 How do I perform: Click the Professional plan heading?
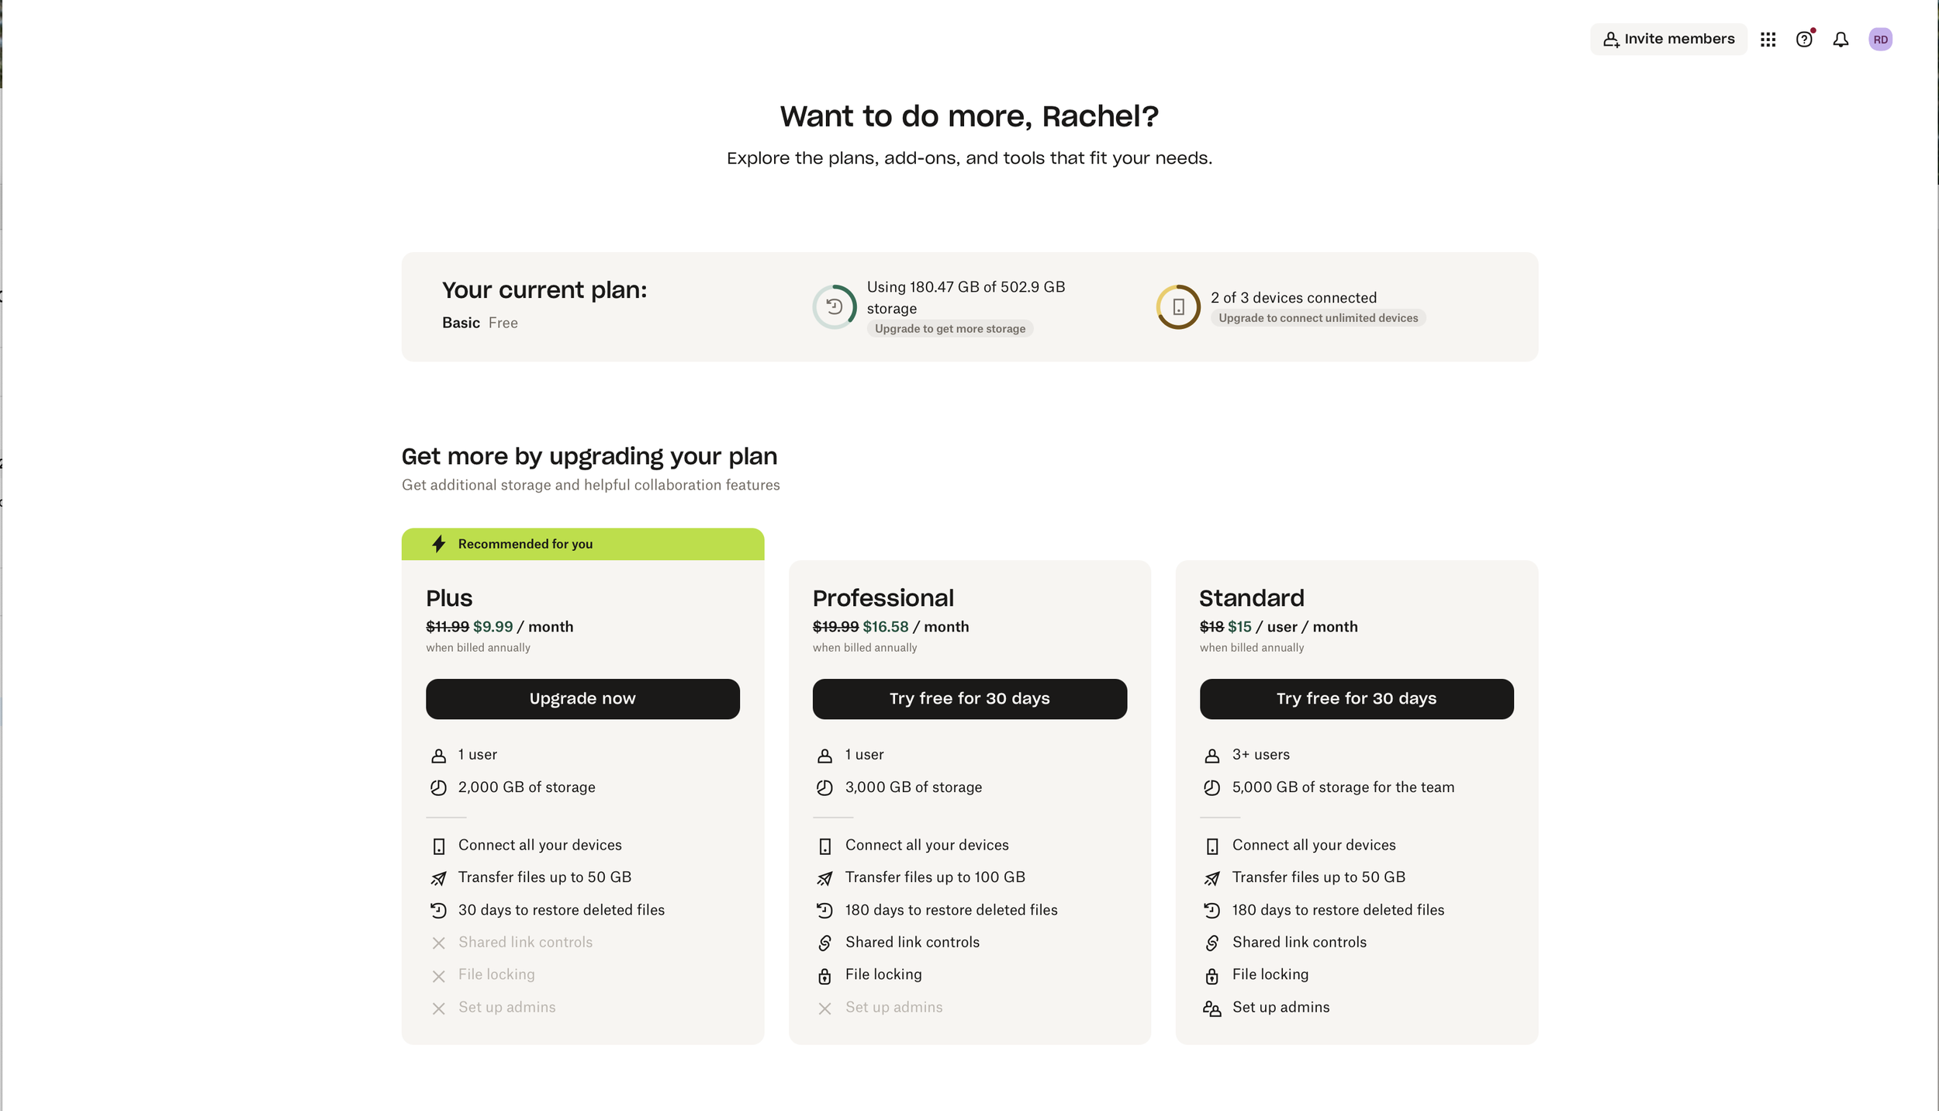(883, 598)
